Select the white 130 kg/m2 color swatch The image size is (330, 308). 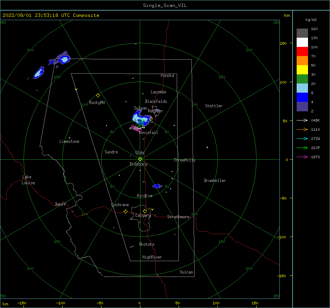[x=302, y=42]
